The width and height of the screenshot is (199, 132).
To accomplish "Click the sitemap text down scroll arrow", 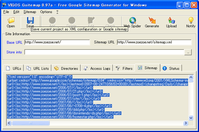I will (x=191, y=118).
